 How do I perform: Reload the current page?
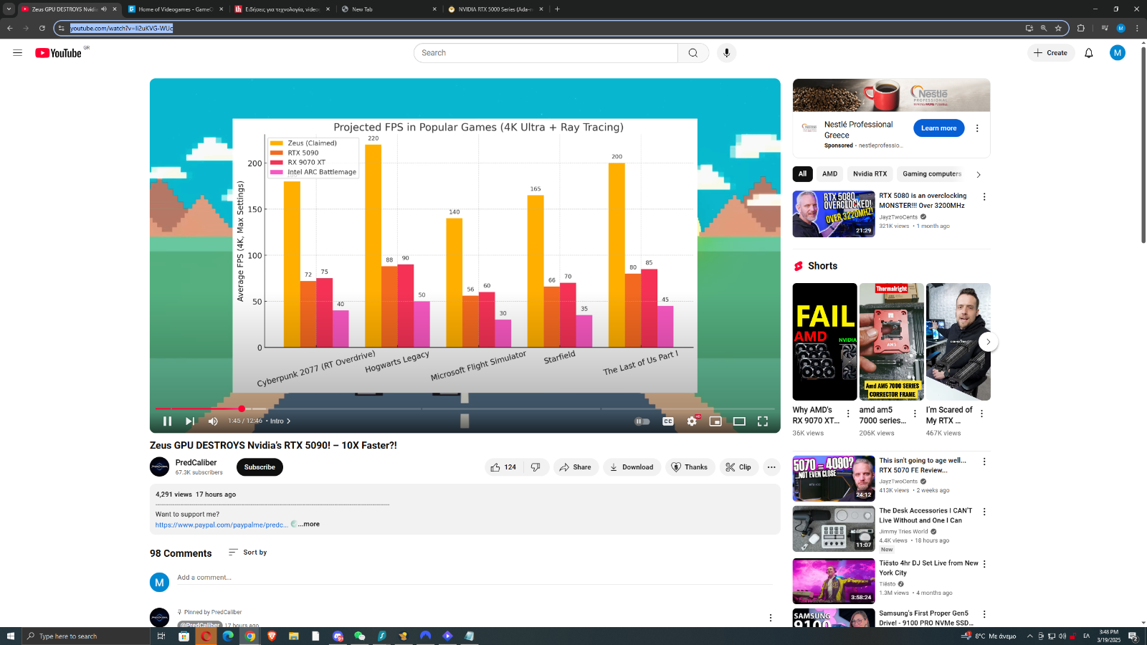coord(42,28)
